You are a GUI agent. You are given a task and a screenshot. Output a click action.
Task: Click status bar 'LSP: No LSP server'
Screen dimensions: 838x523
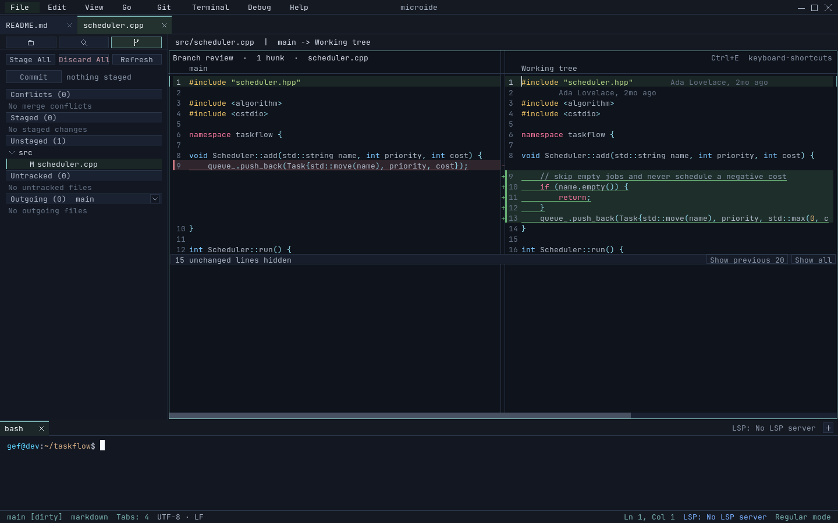click(x=725, y=517)
